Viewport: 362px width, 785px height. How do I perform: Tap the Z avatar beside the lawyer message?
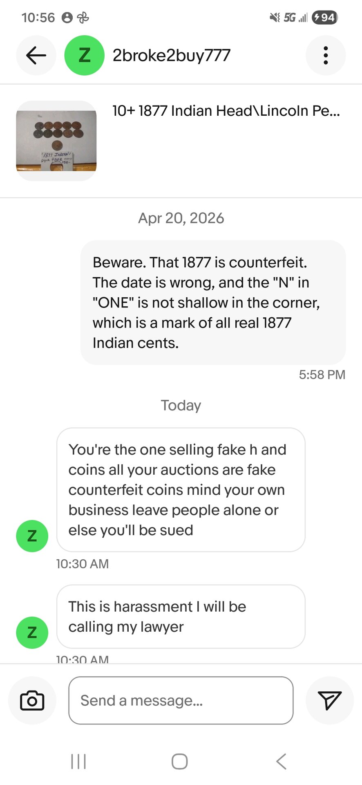[x=32, y=632]
